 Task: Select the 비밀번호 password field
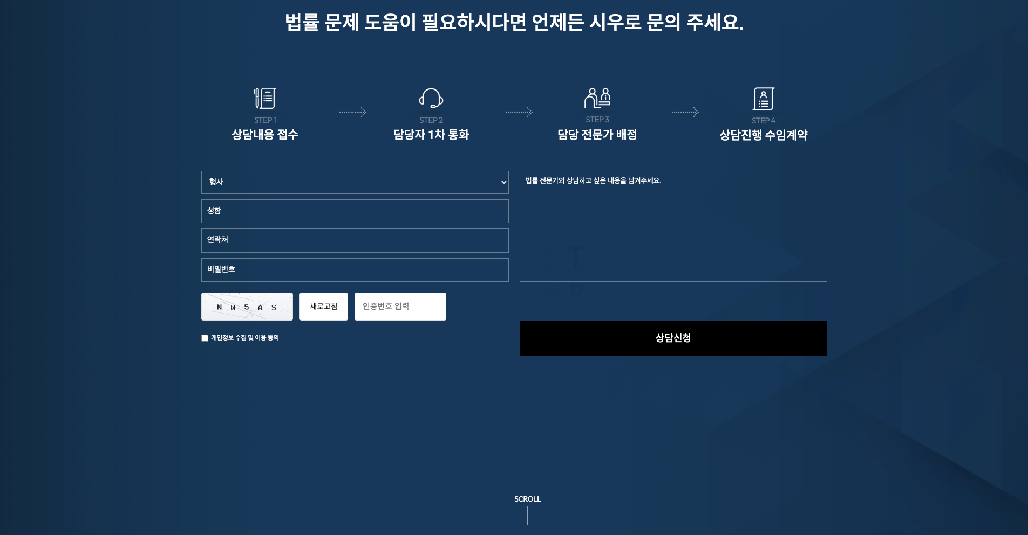pyautogui.click(x=355, y=270)
